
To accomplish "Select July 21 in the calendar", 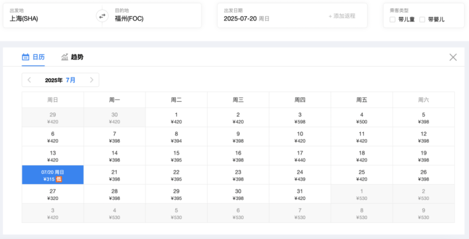I will click(114, 175).
